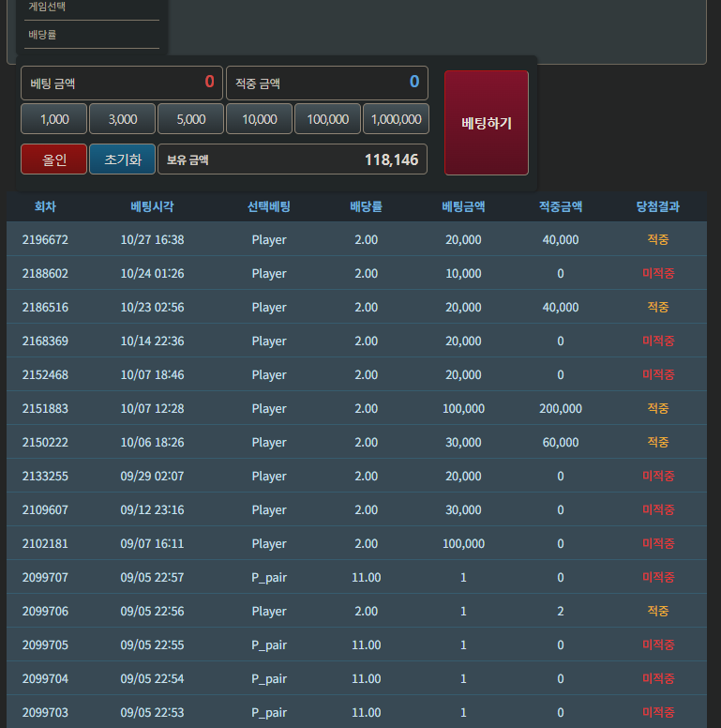The image size is (721, 728).
Task: Select the row with 200,000 winnings
Action: click(x=356, y=409)
